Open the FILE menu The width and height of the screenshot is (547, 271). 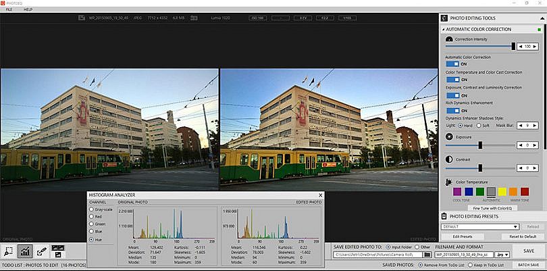[x=9, y=9]
